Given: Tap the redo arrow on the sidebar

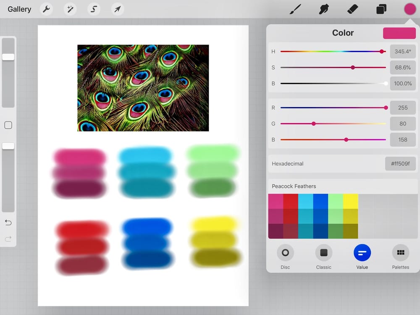Looking at the screenshot, I should pyautogui.click(x=8, y=239).
